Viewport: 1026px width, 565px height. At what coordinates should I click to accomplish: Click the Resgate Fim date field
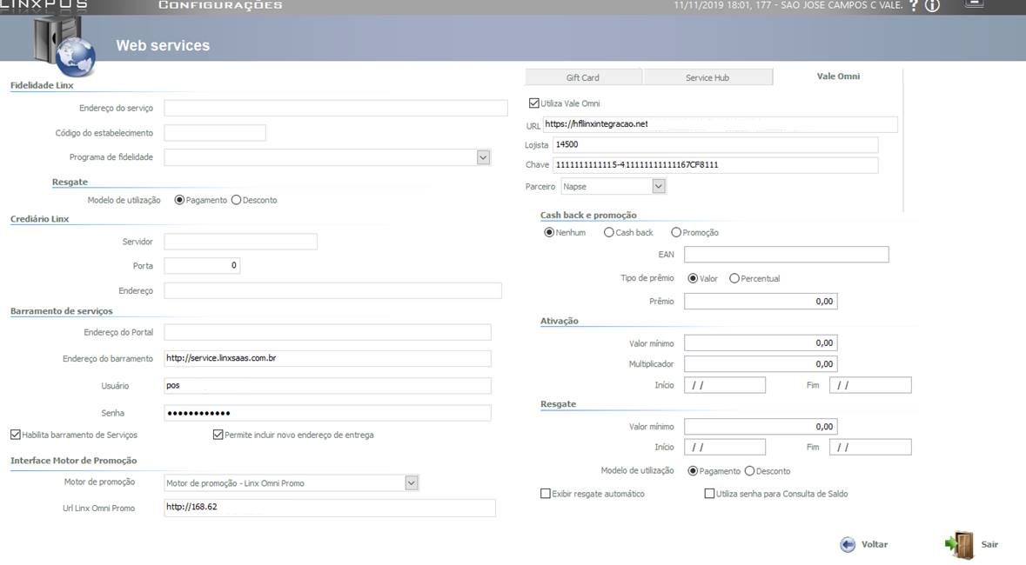pyautogui.click(x=870, y=448)
